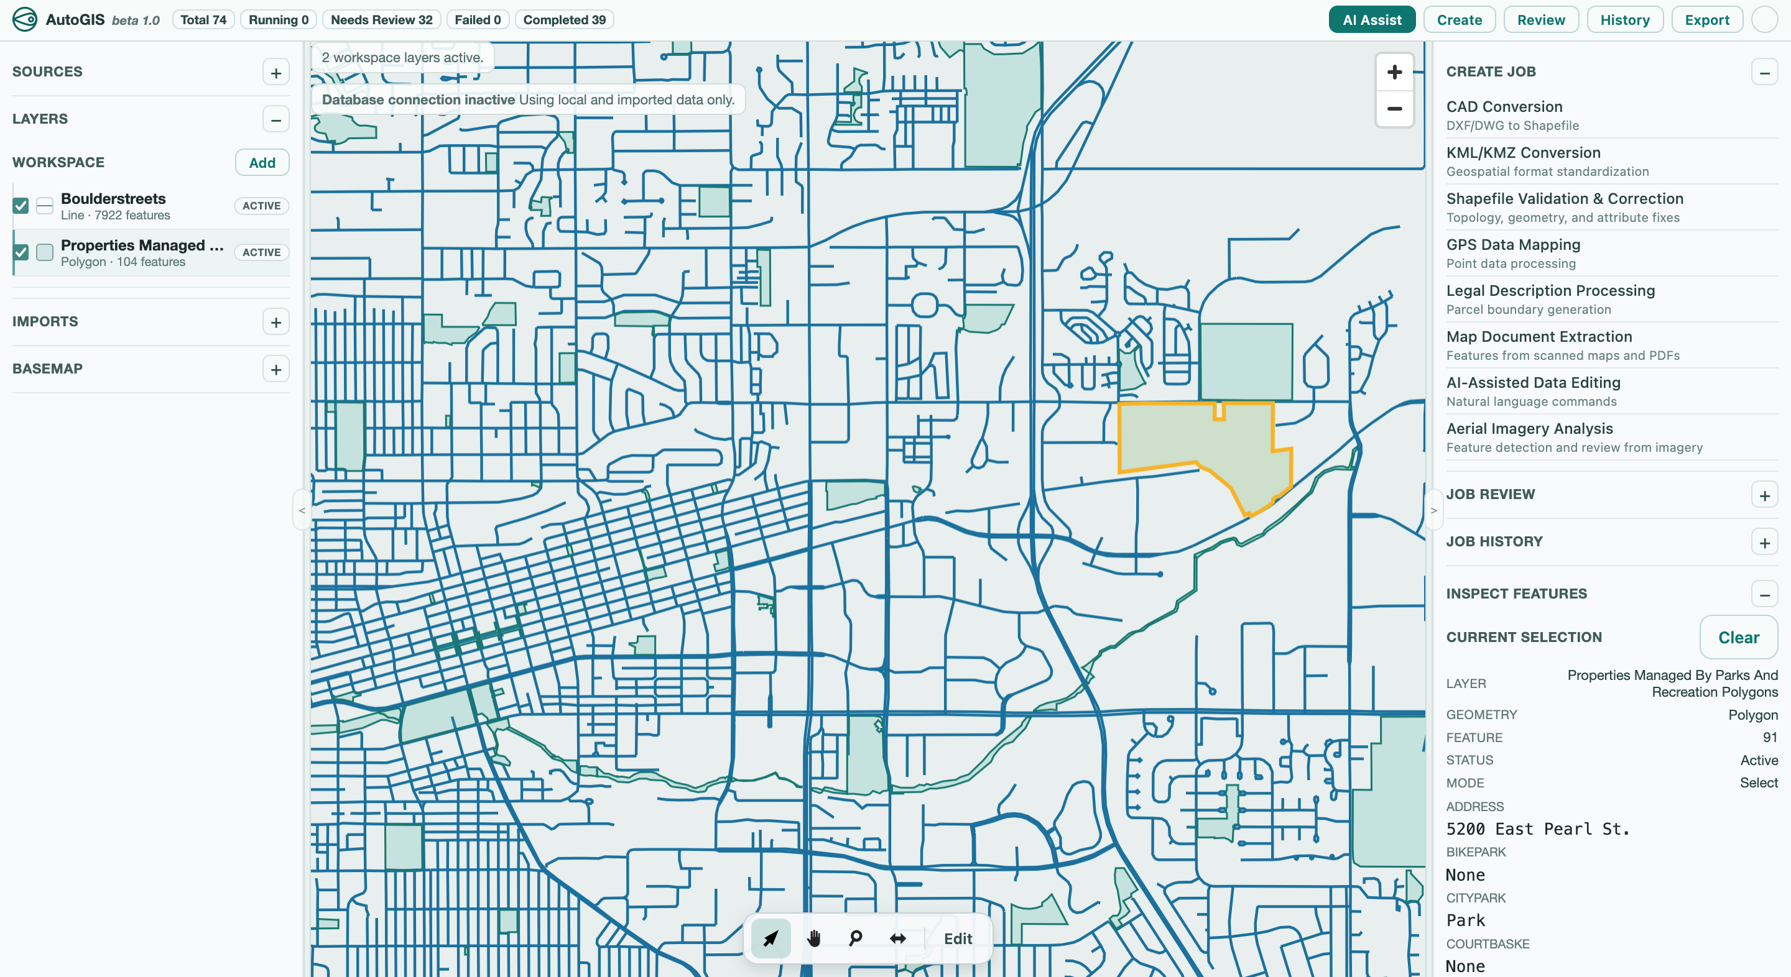The height and width of the screenshot is (977, 1791).
Task: Click the address value 5200 East Pearl St.
Action: pos(1538,829)
